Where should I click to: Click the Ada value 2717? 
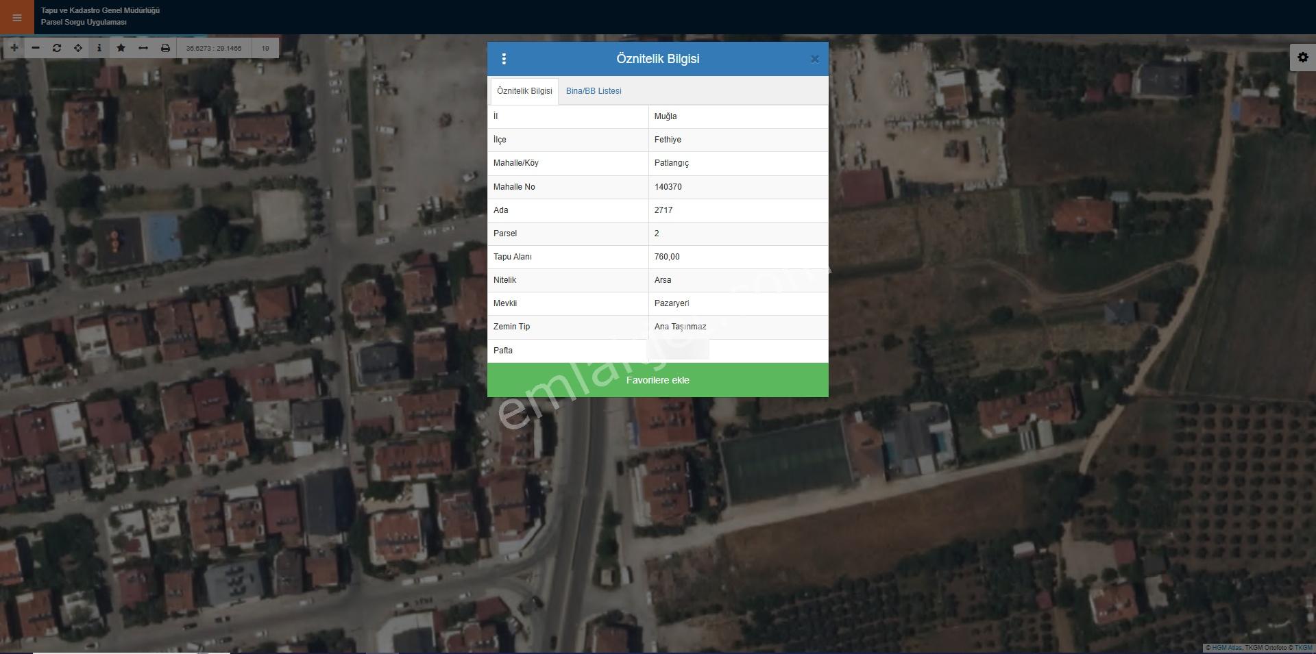(663, 210)
